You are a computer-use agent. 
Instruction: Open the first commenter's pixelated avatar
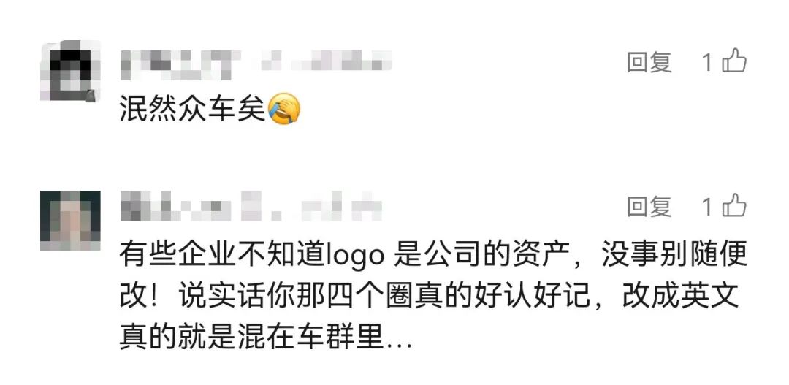click(70, 70)
